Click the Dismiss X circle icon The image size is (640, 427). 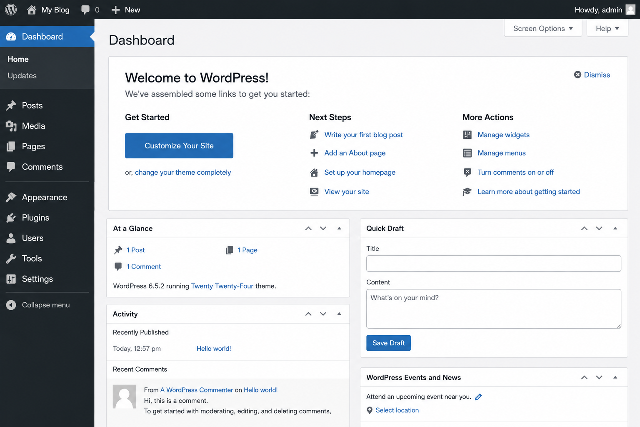[577, 75]
